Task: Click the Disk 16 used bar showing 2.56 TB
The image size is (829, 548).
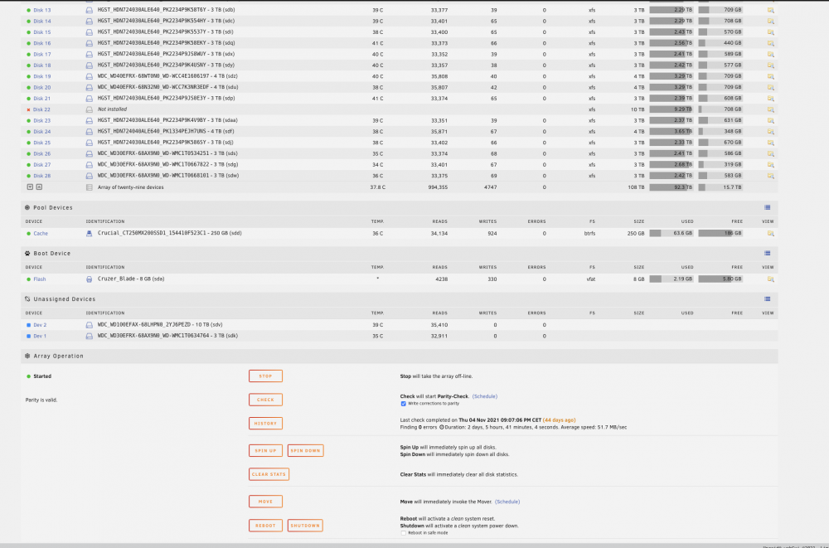Action: point(671,43)
